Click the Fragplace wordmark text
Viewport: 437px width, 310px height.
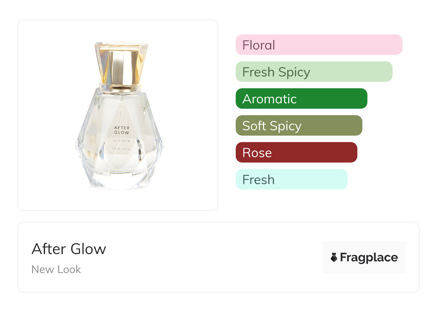click(x=369, y=257)
